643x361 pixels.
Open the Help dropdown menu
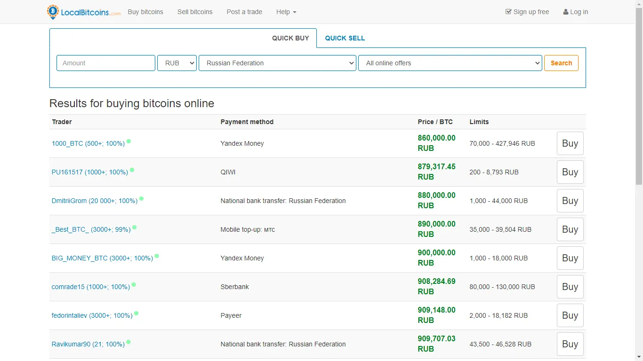coord(286,12)
